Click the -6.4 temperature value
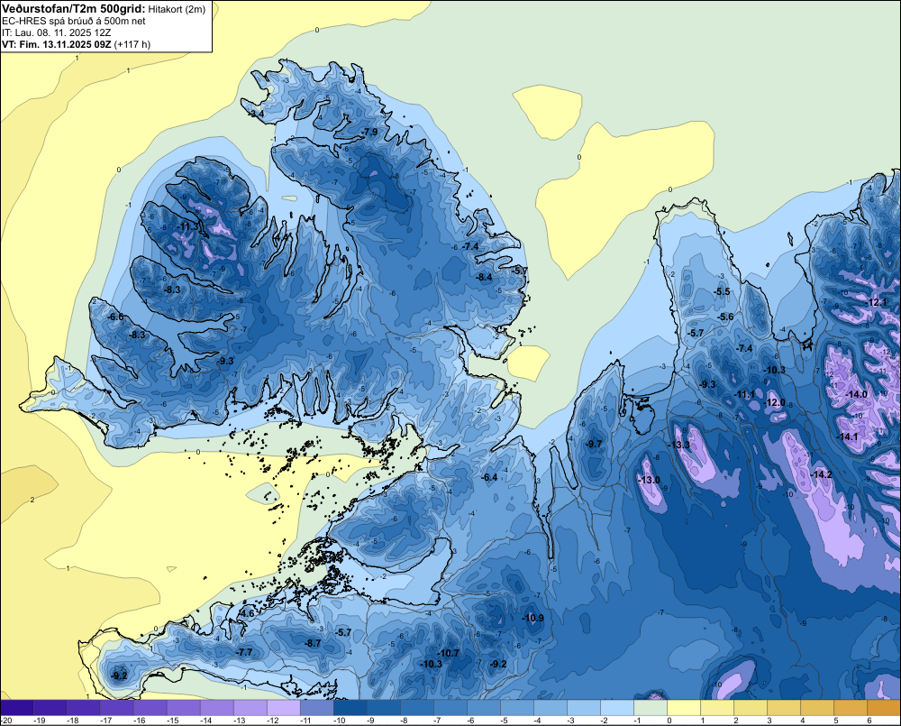Image resolution: width=901 pixels, height=726 pixels. pos(489,477)
